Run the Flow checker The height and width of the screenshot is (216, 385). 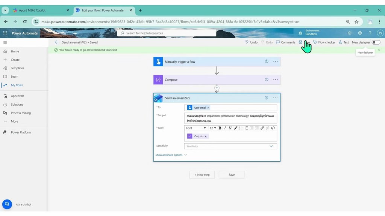[324, 42]
